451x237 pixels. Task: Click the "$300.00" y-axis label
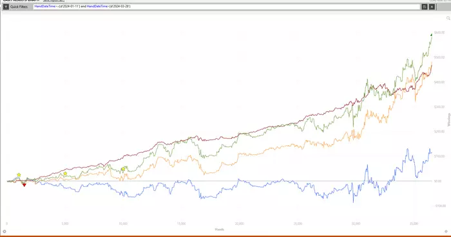coord(439,107)
